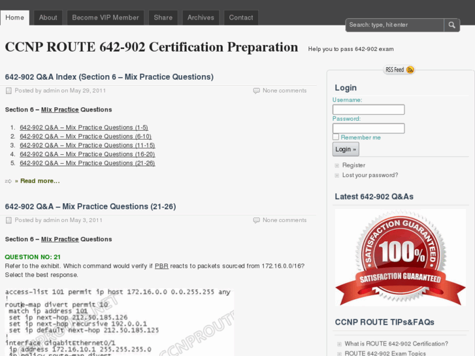The height and width of the screenshot is (356, 475).
Task: Click the site title CCNP ROUTE 642-902
Action: click(x=152, y=47)
